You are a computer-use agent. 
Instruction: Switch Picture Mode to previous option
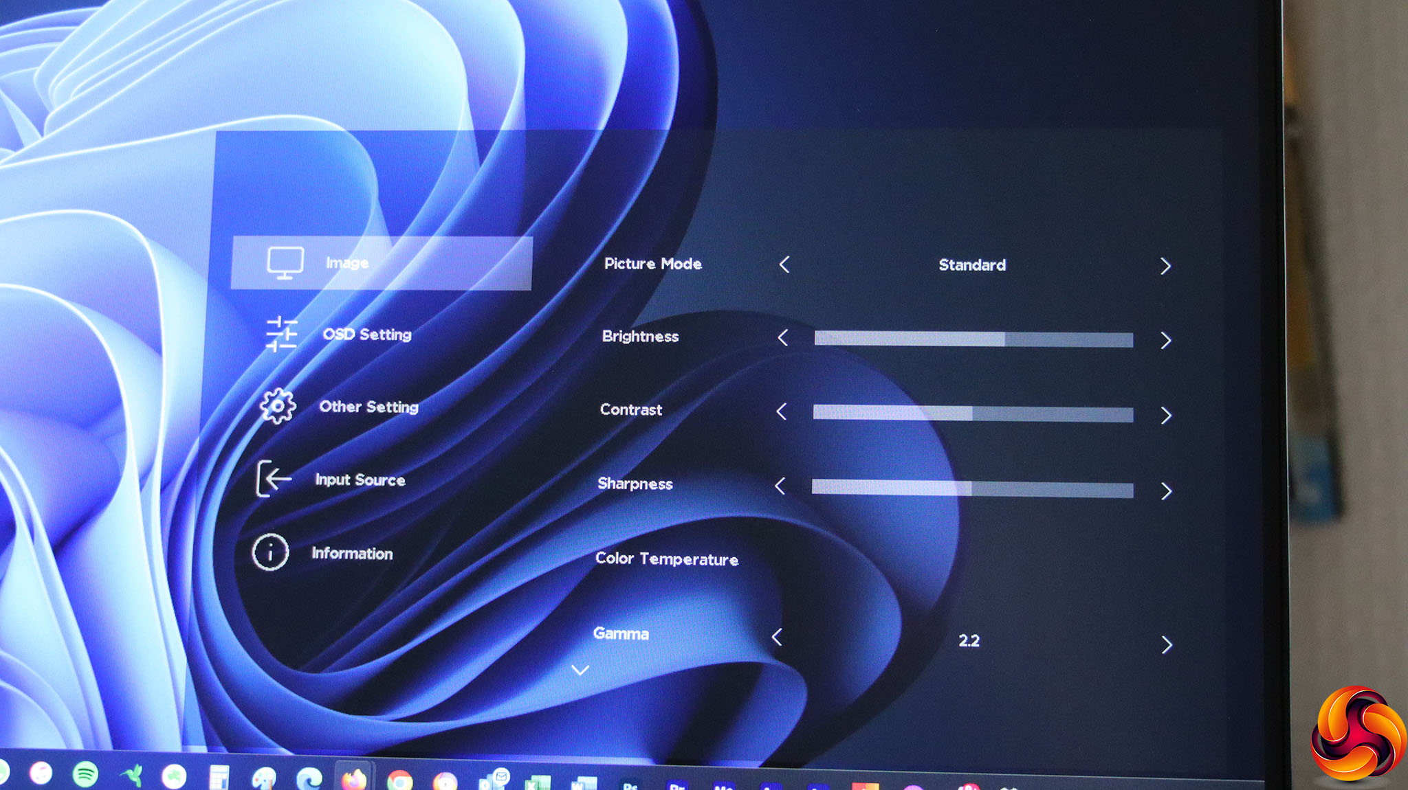point(784,264)
